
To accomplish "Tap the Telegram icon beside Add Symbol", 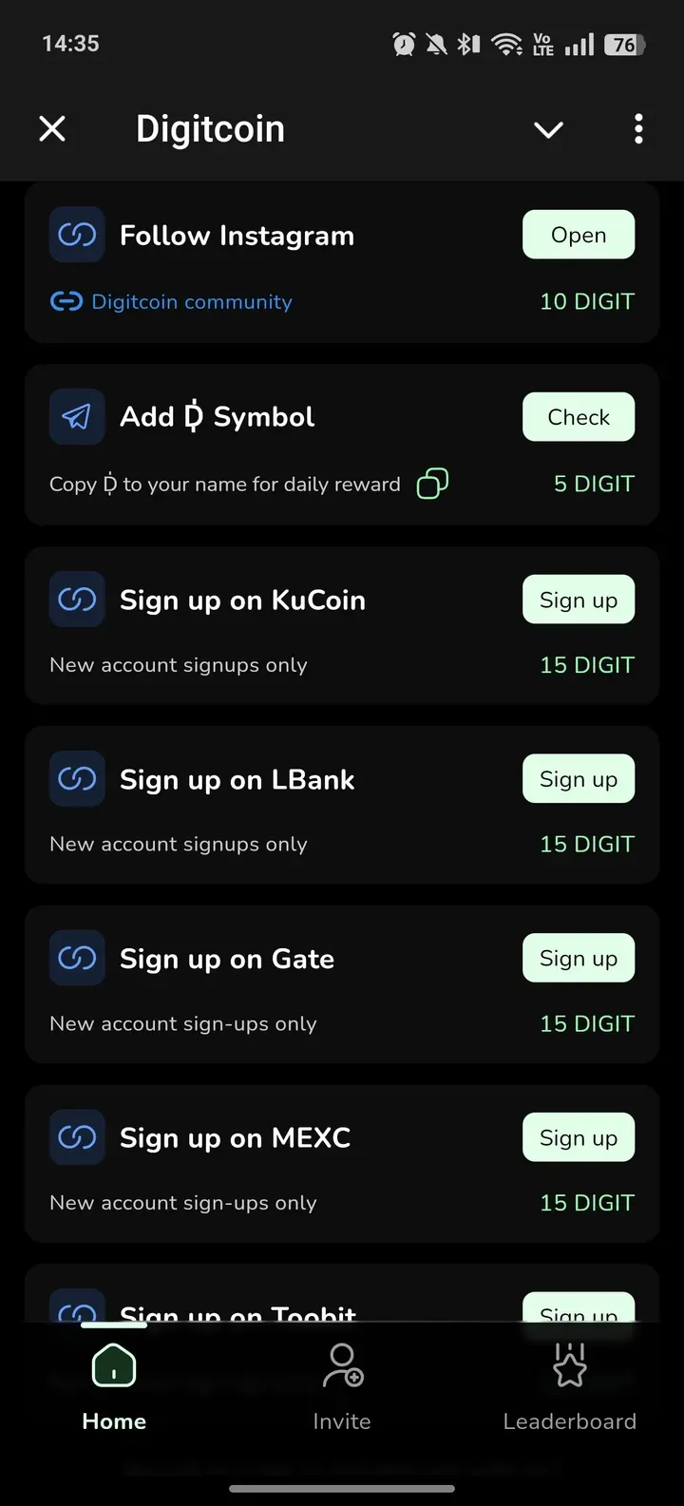I will click(77, 417).
